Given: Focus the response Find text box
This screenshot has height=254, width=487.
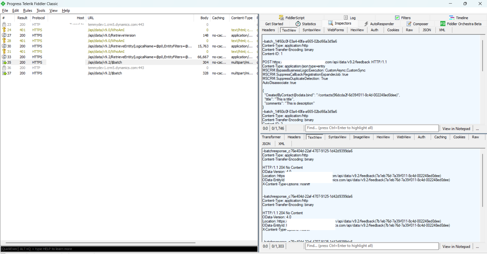Looking at the screenshot, I should click(372, 246).
